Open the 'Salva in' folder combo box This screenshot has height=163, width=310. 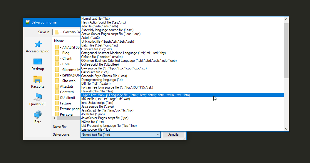(x=66, y=32)
